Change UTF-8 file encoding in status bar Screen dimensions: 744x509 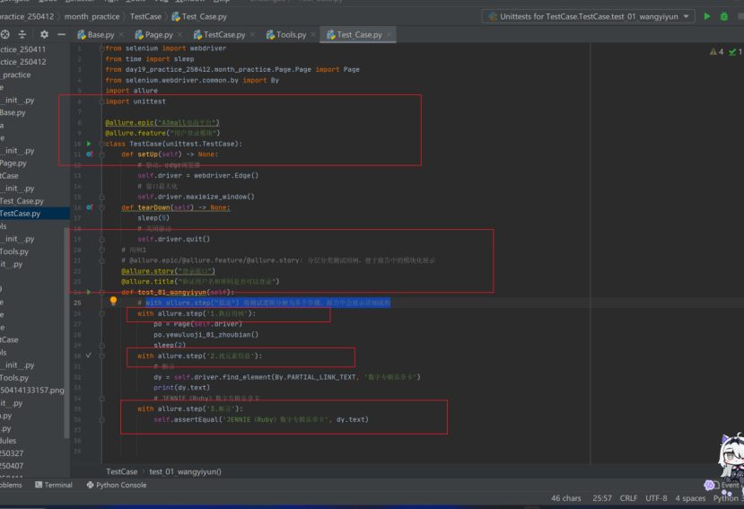coord(656,498)
